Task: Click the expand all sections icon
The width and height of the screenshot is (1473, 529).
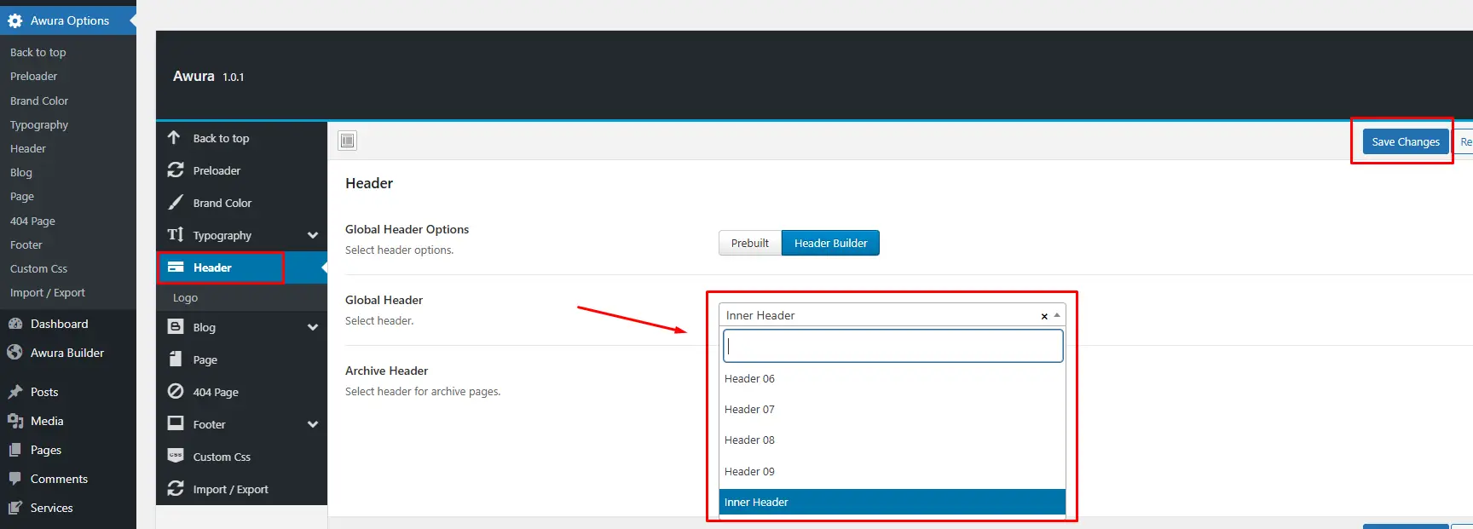Action: click(348, 141)
